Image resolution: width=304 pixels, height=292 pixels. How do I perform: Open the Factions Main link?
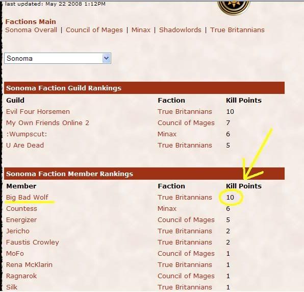[31, 21]
